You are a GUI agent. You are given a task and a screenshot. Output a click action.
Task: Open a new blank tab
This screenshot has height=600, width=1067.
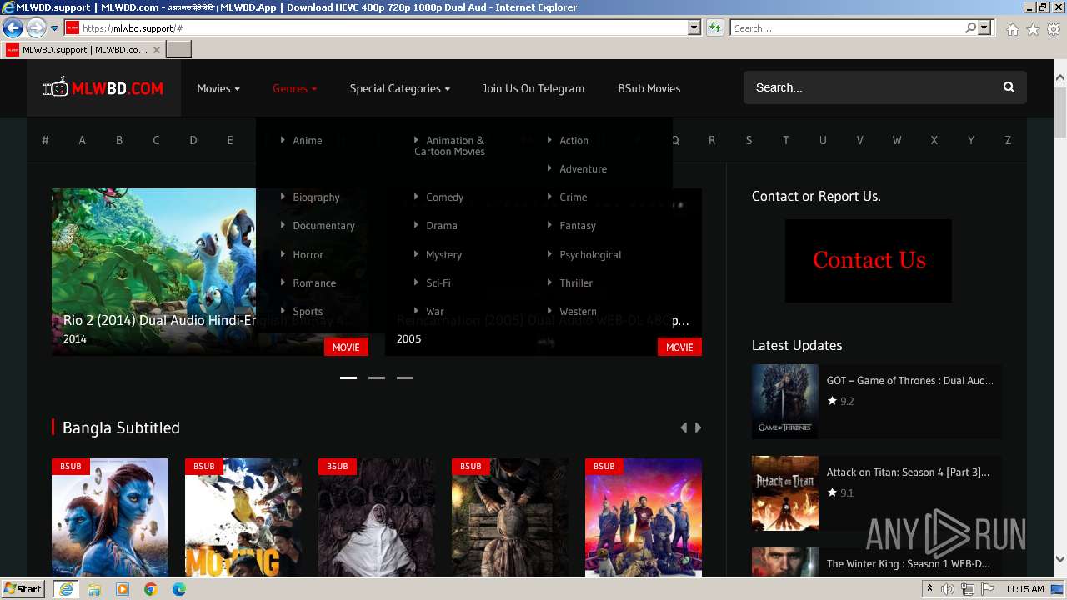(179, 50)
